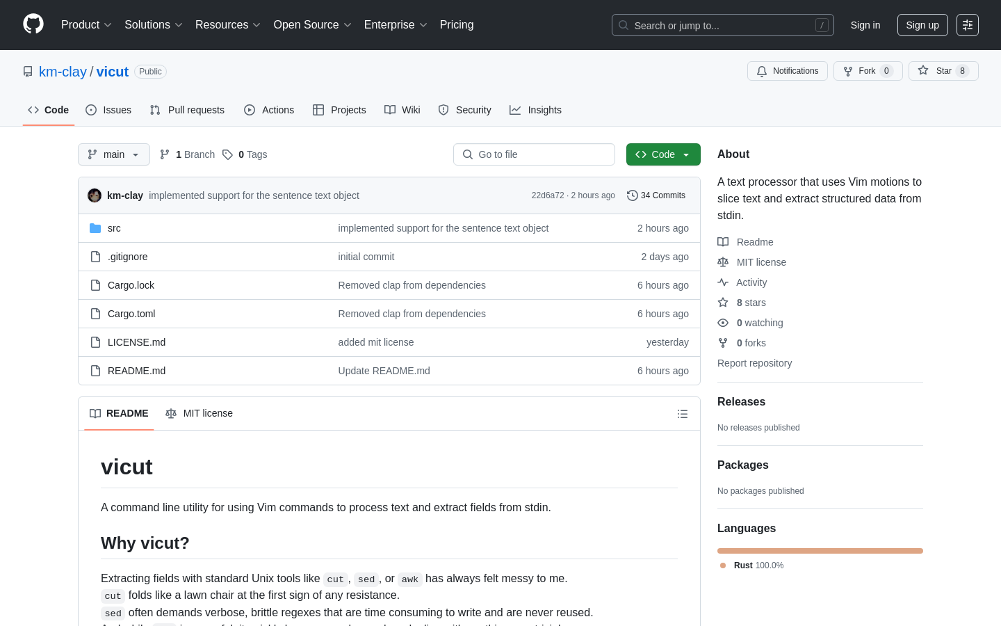This screenshot has height=626, width=1001.
Task: Click the slash shortcut icon in search
Action: pos(822,25)
